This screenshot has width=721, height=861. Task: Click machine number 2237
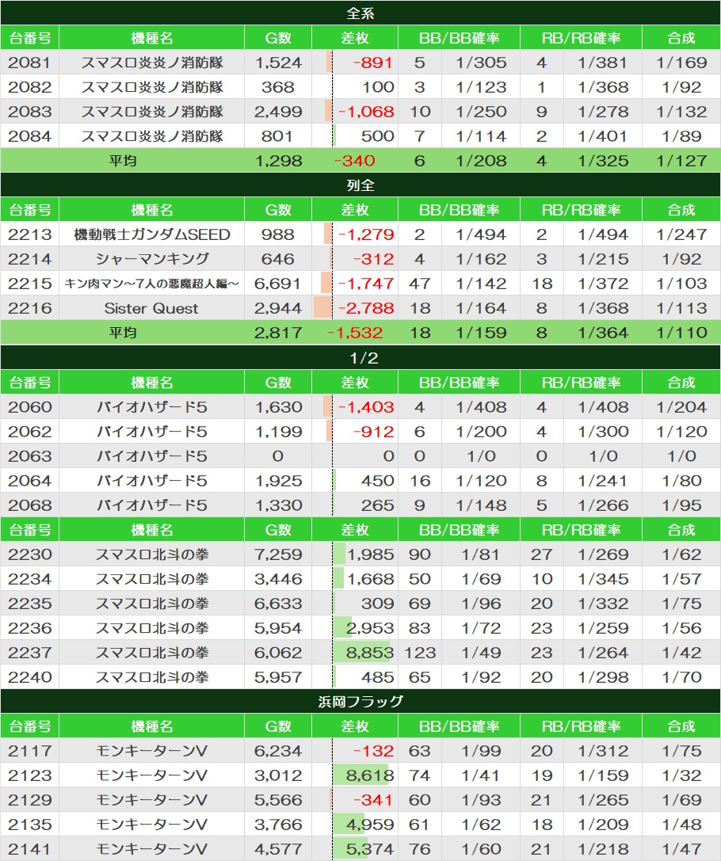pyautogui.click(x=29, y=653)
